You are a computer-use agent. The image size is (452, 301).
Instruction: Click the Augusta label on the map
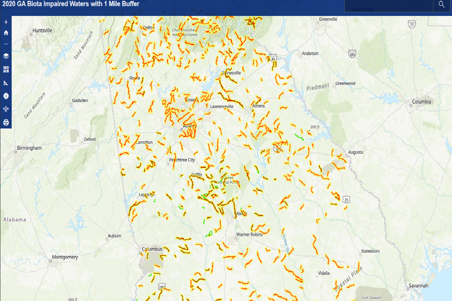(355, 152)
